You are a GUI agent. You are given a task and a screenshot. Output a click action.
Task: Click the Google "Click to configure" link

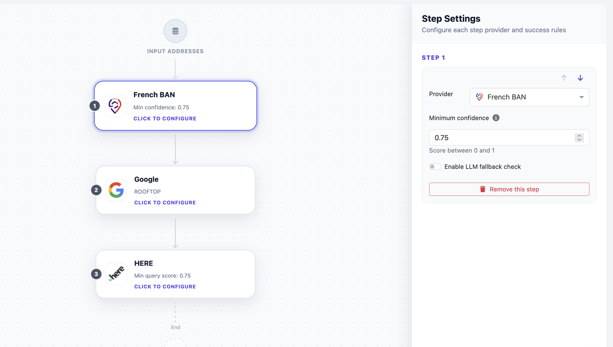tap(165, 203)
